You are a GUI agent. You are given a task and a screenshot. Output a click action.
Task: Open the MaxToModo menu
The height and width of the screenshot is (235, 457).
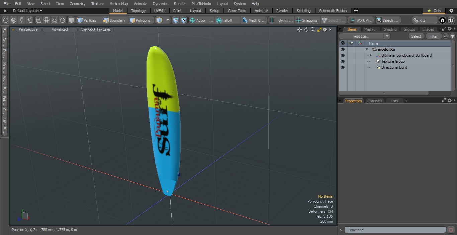coord(201,4)
